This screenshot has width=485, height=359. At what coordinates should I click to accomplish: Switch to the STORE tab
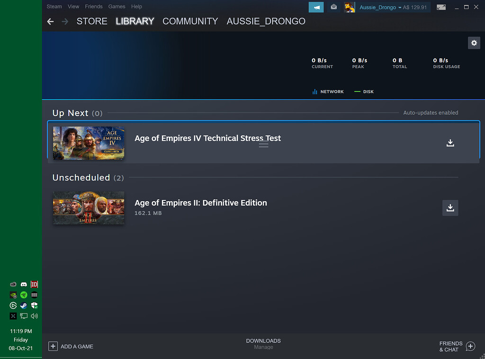(91, 21)
